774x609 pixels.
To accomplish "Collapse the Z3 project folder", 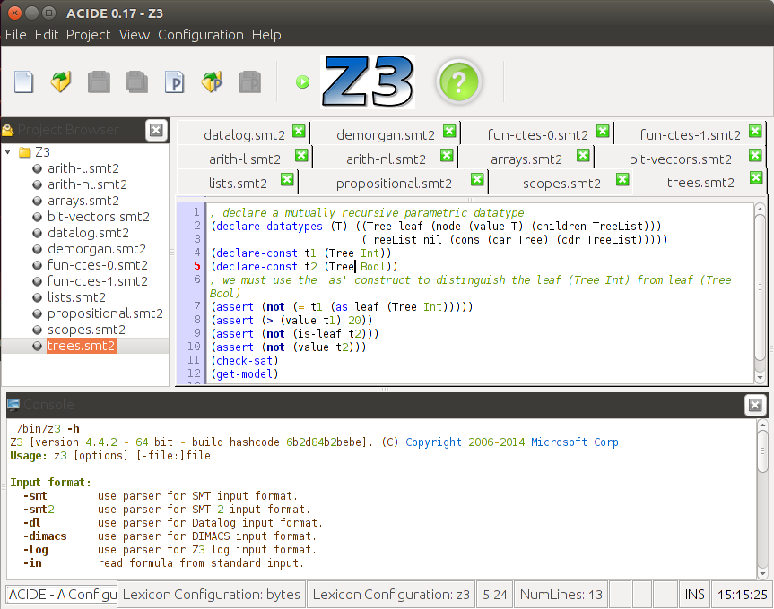I will 8,152.
